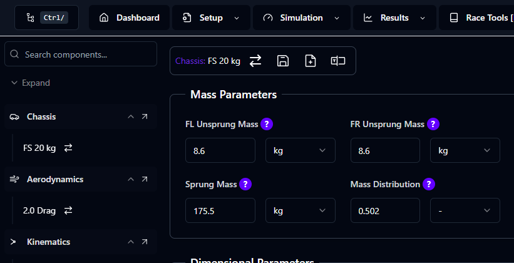Viewport: 514px width, 263px height.
Task: Collapse the Aerodynamics section chevron
Action: (131, 180)
